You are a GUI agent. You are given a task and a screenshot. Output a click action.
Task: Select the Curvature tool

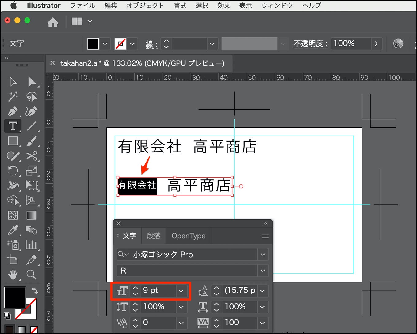(32, 111)
